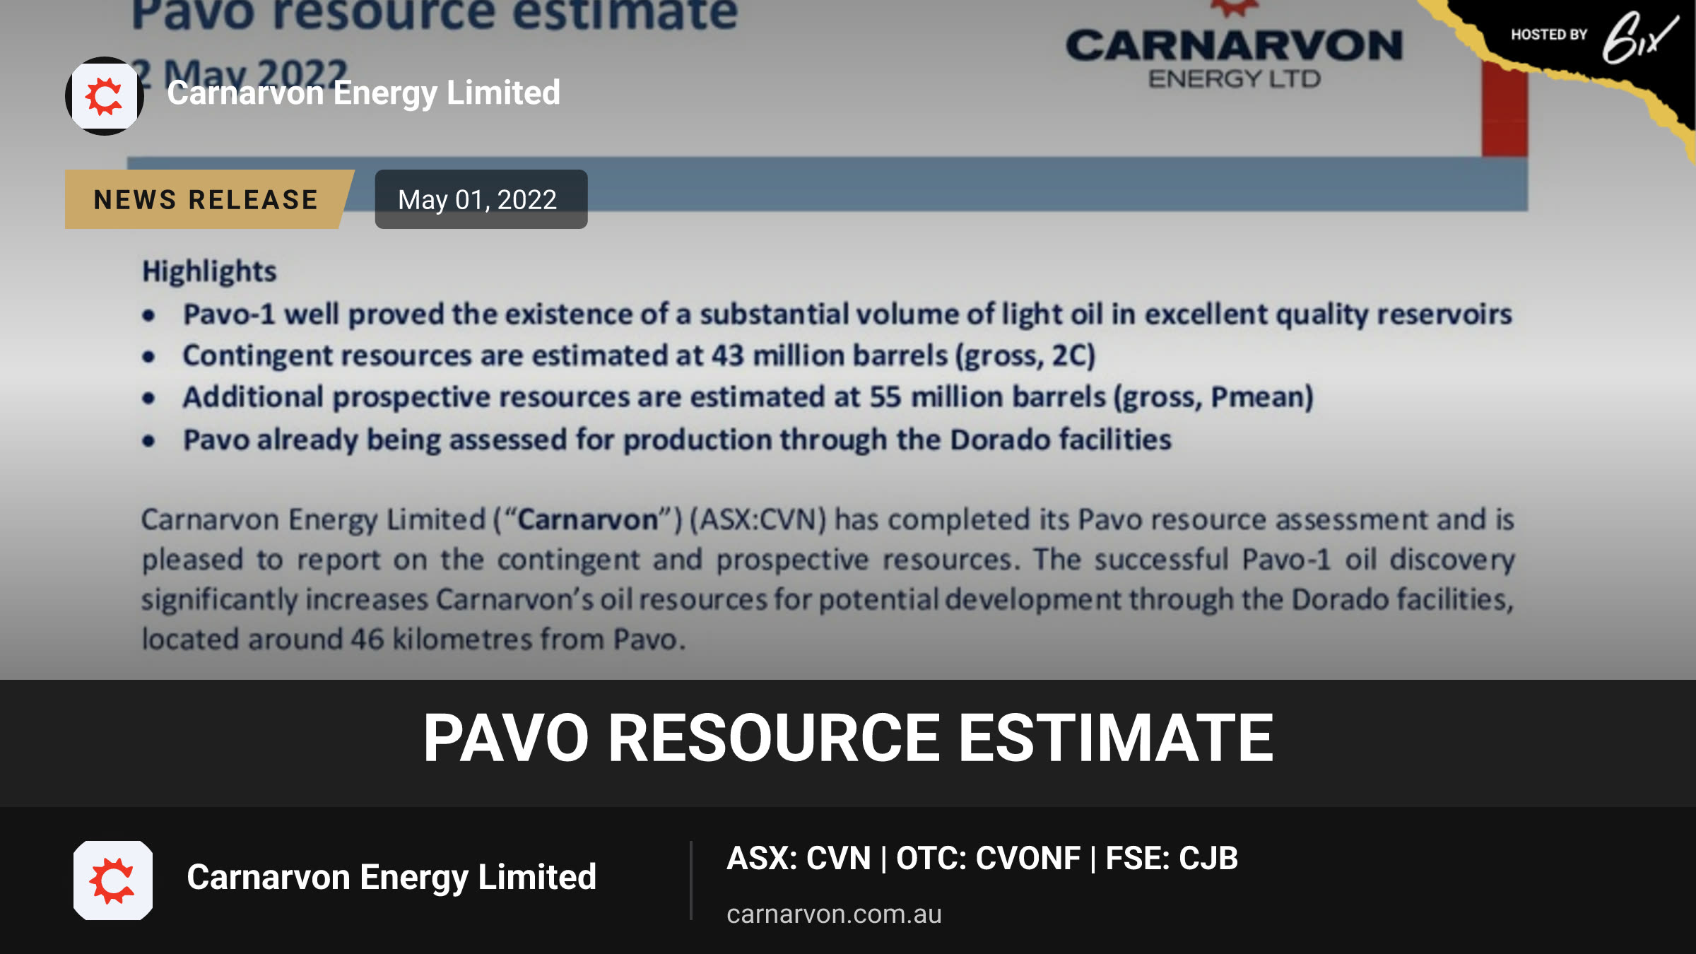Click the 6ix host logo

coord(1639,38)
